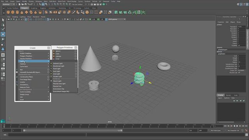Open the Cube option box
This screenshot has width=249, height=140.
(75, 54)
